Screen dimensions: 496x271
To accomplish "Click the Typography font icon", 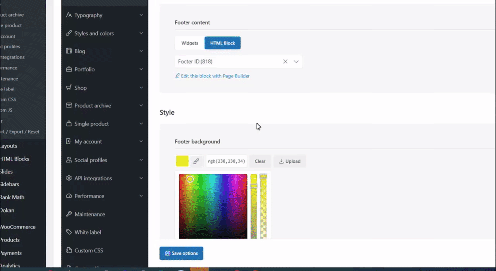I will 69,15.
